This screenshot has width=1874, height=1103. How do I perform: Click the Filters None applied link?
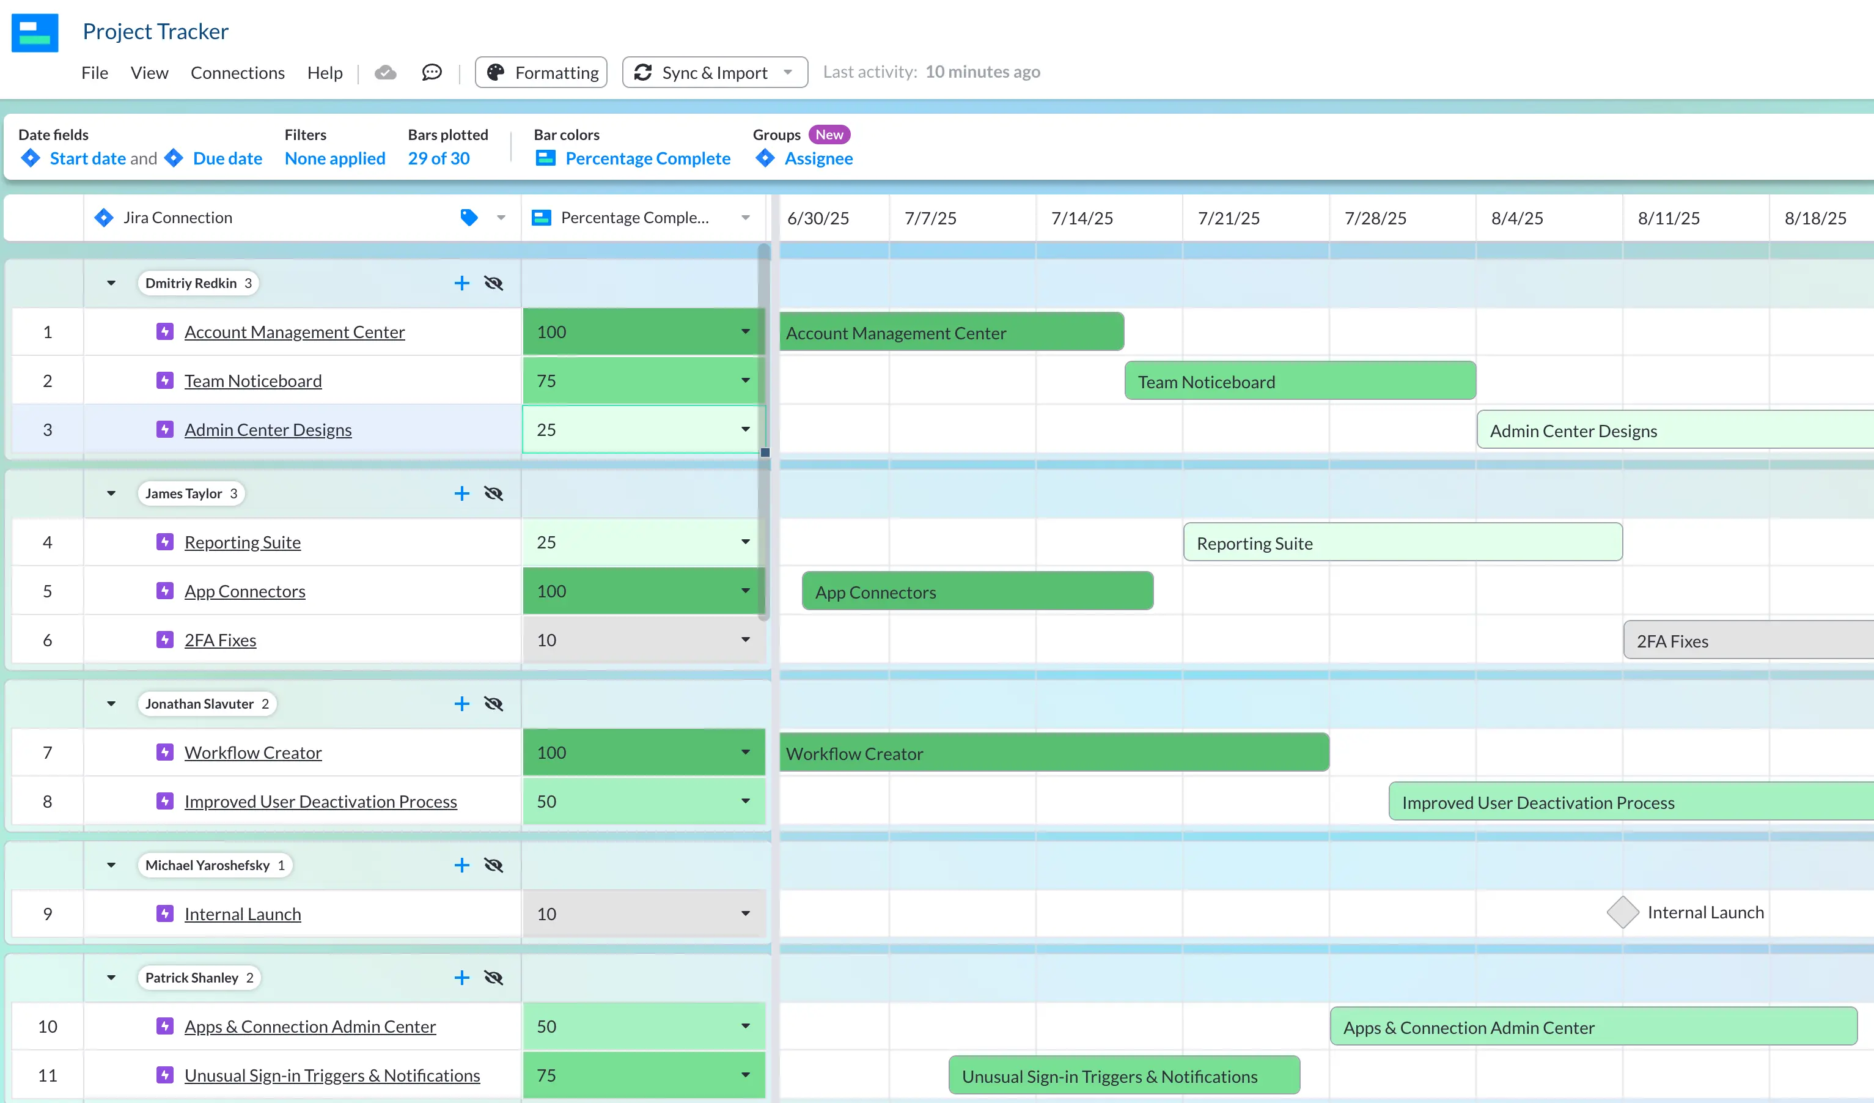coord(335,158)
